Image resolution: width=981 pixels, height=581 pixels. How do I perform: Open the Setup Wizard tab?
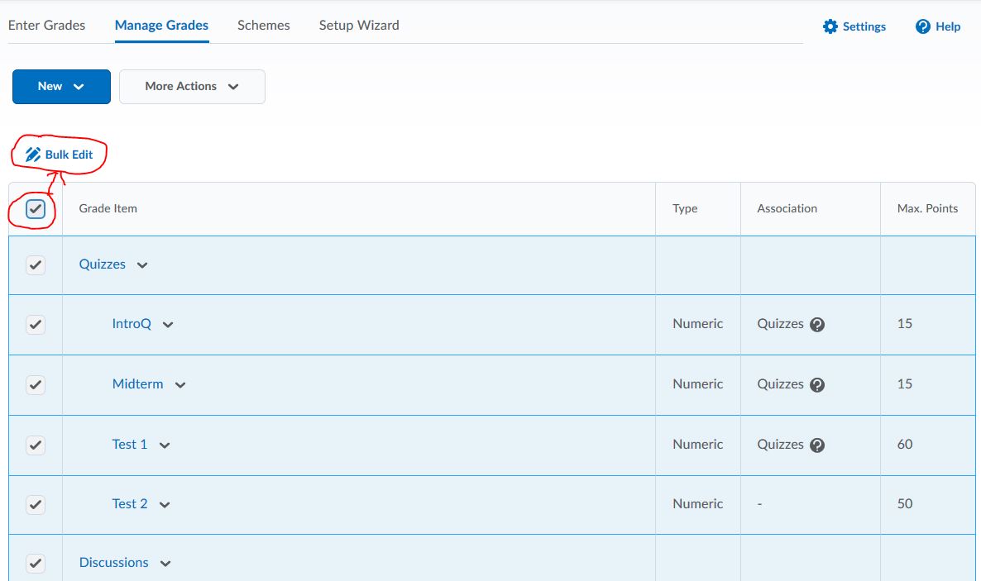tap(358, 25)
